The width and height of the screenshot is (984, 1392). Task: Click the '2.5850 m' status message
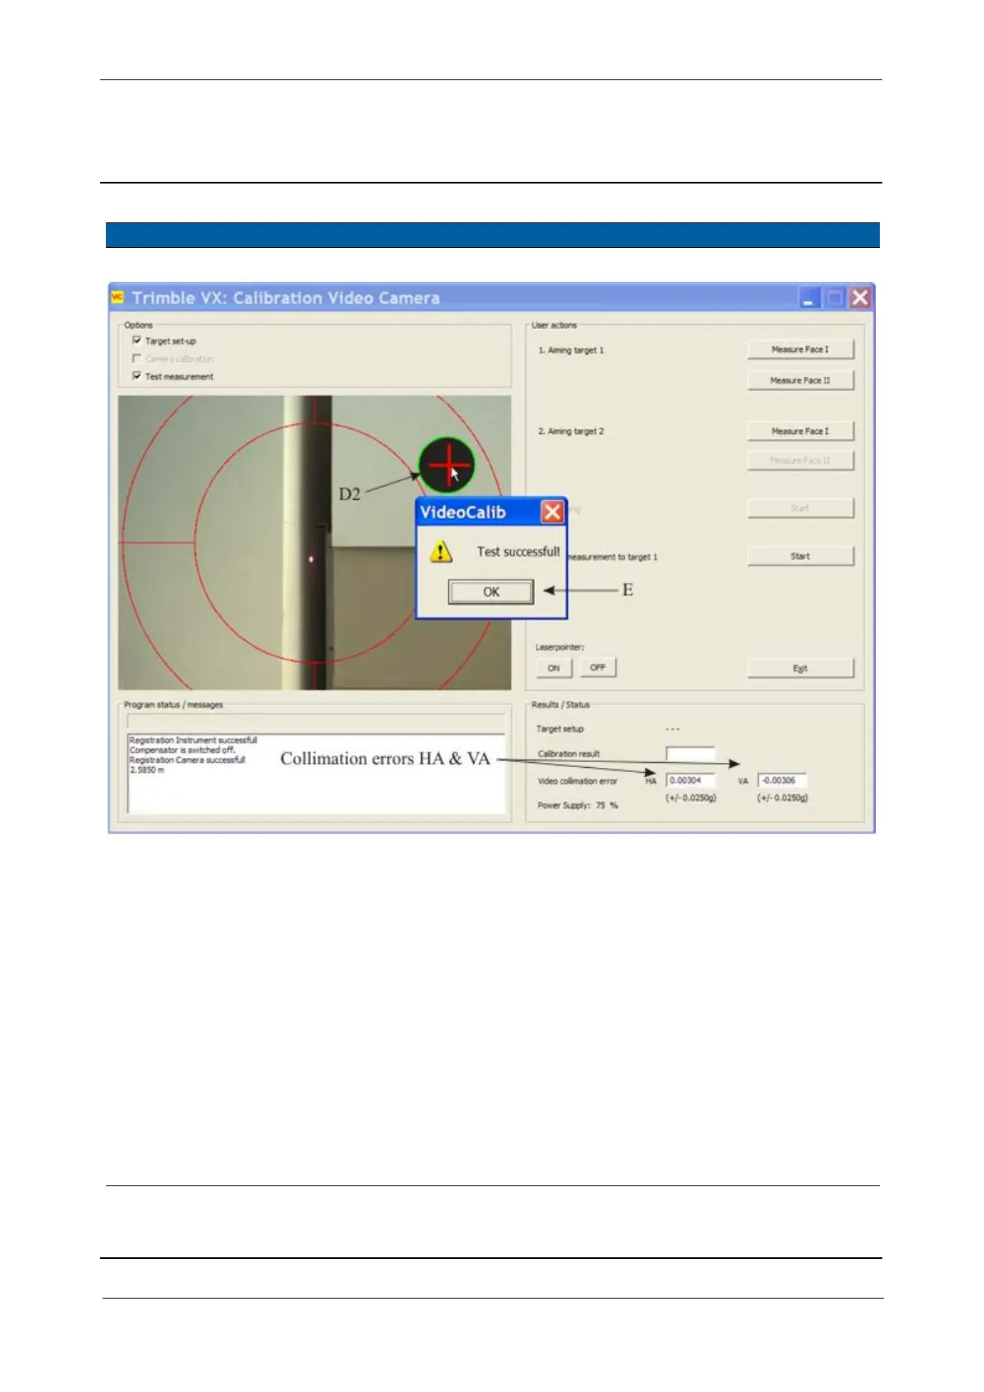point(147,770)
